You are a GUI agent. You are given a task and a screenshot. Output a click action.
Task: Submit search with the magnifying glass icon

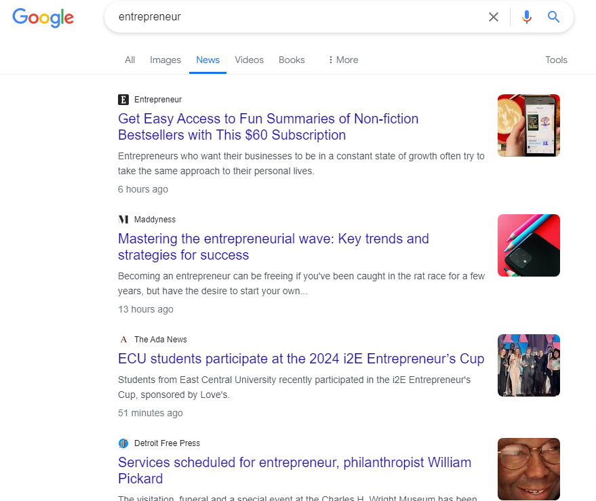pos(553,17)
